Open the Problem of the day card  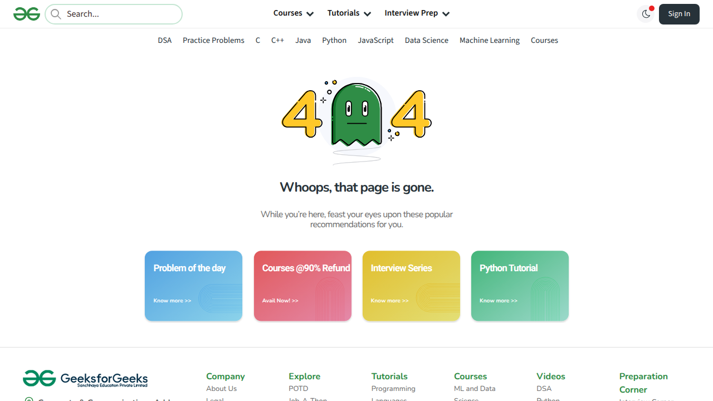(193, 286)
